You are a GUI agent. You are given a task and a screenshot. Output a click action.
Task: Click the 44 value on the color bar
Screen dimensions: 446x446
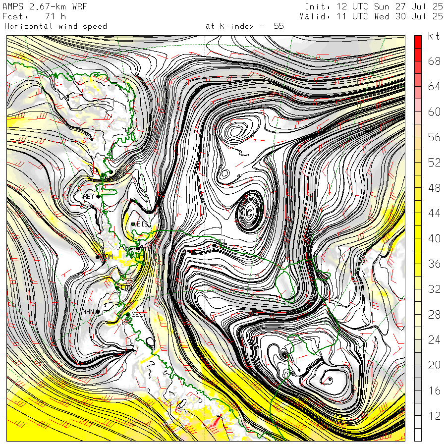tap(434, 213)
